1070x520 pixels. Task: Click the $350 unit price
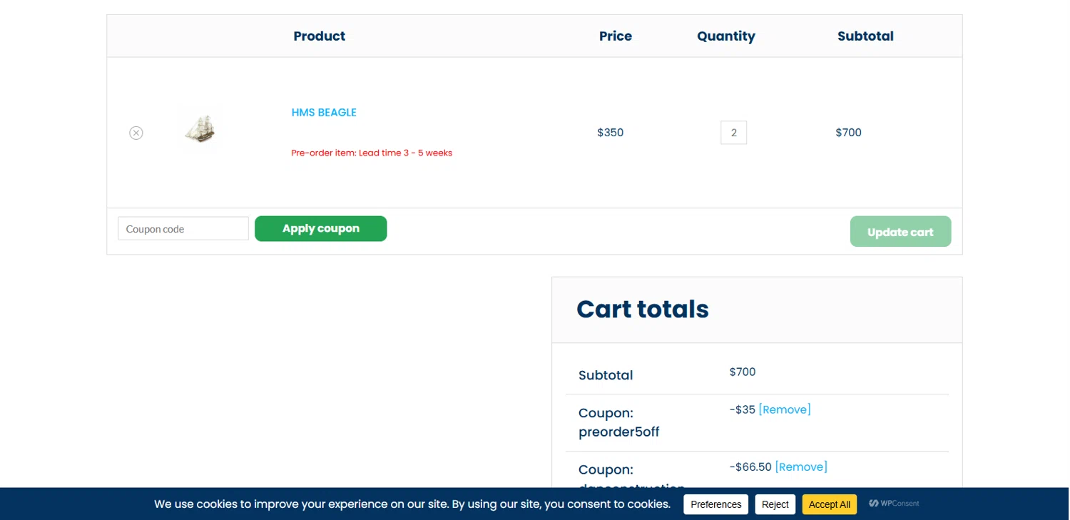point(611,133)
